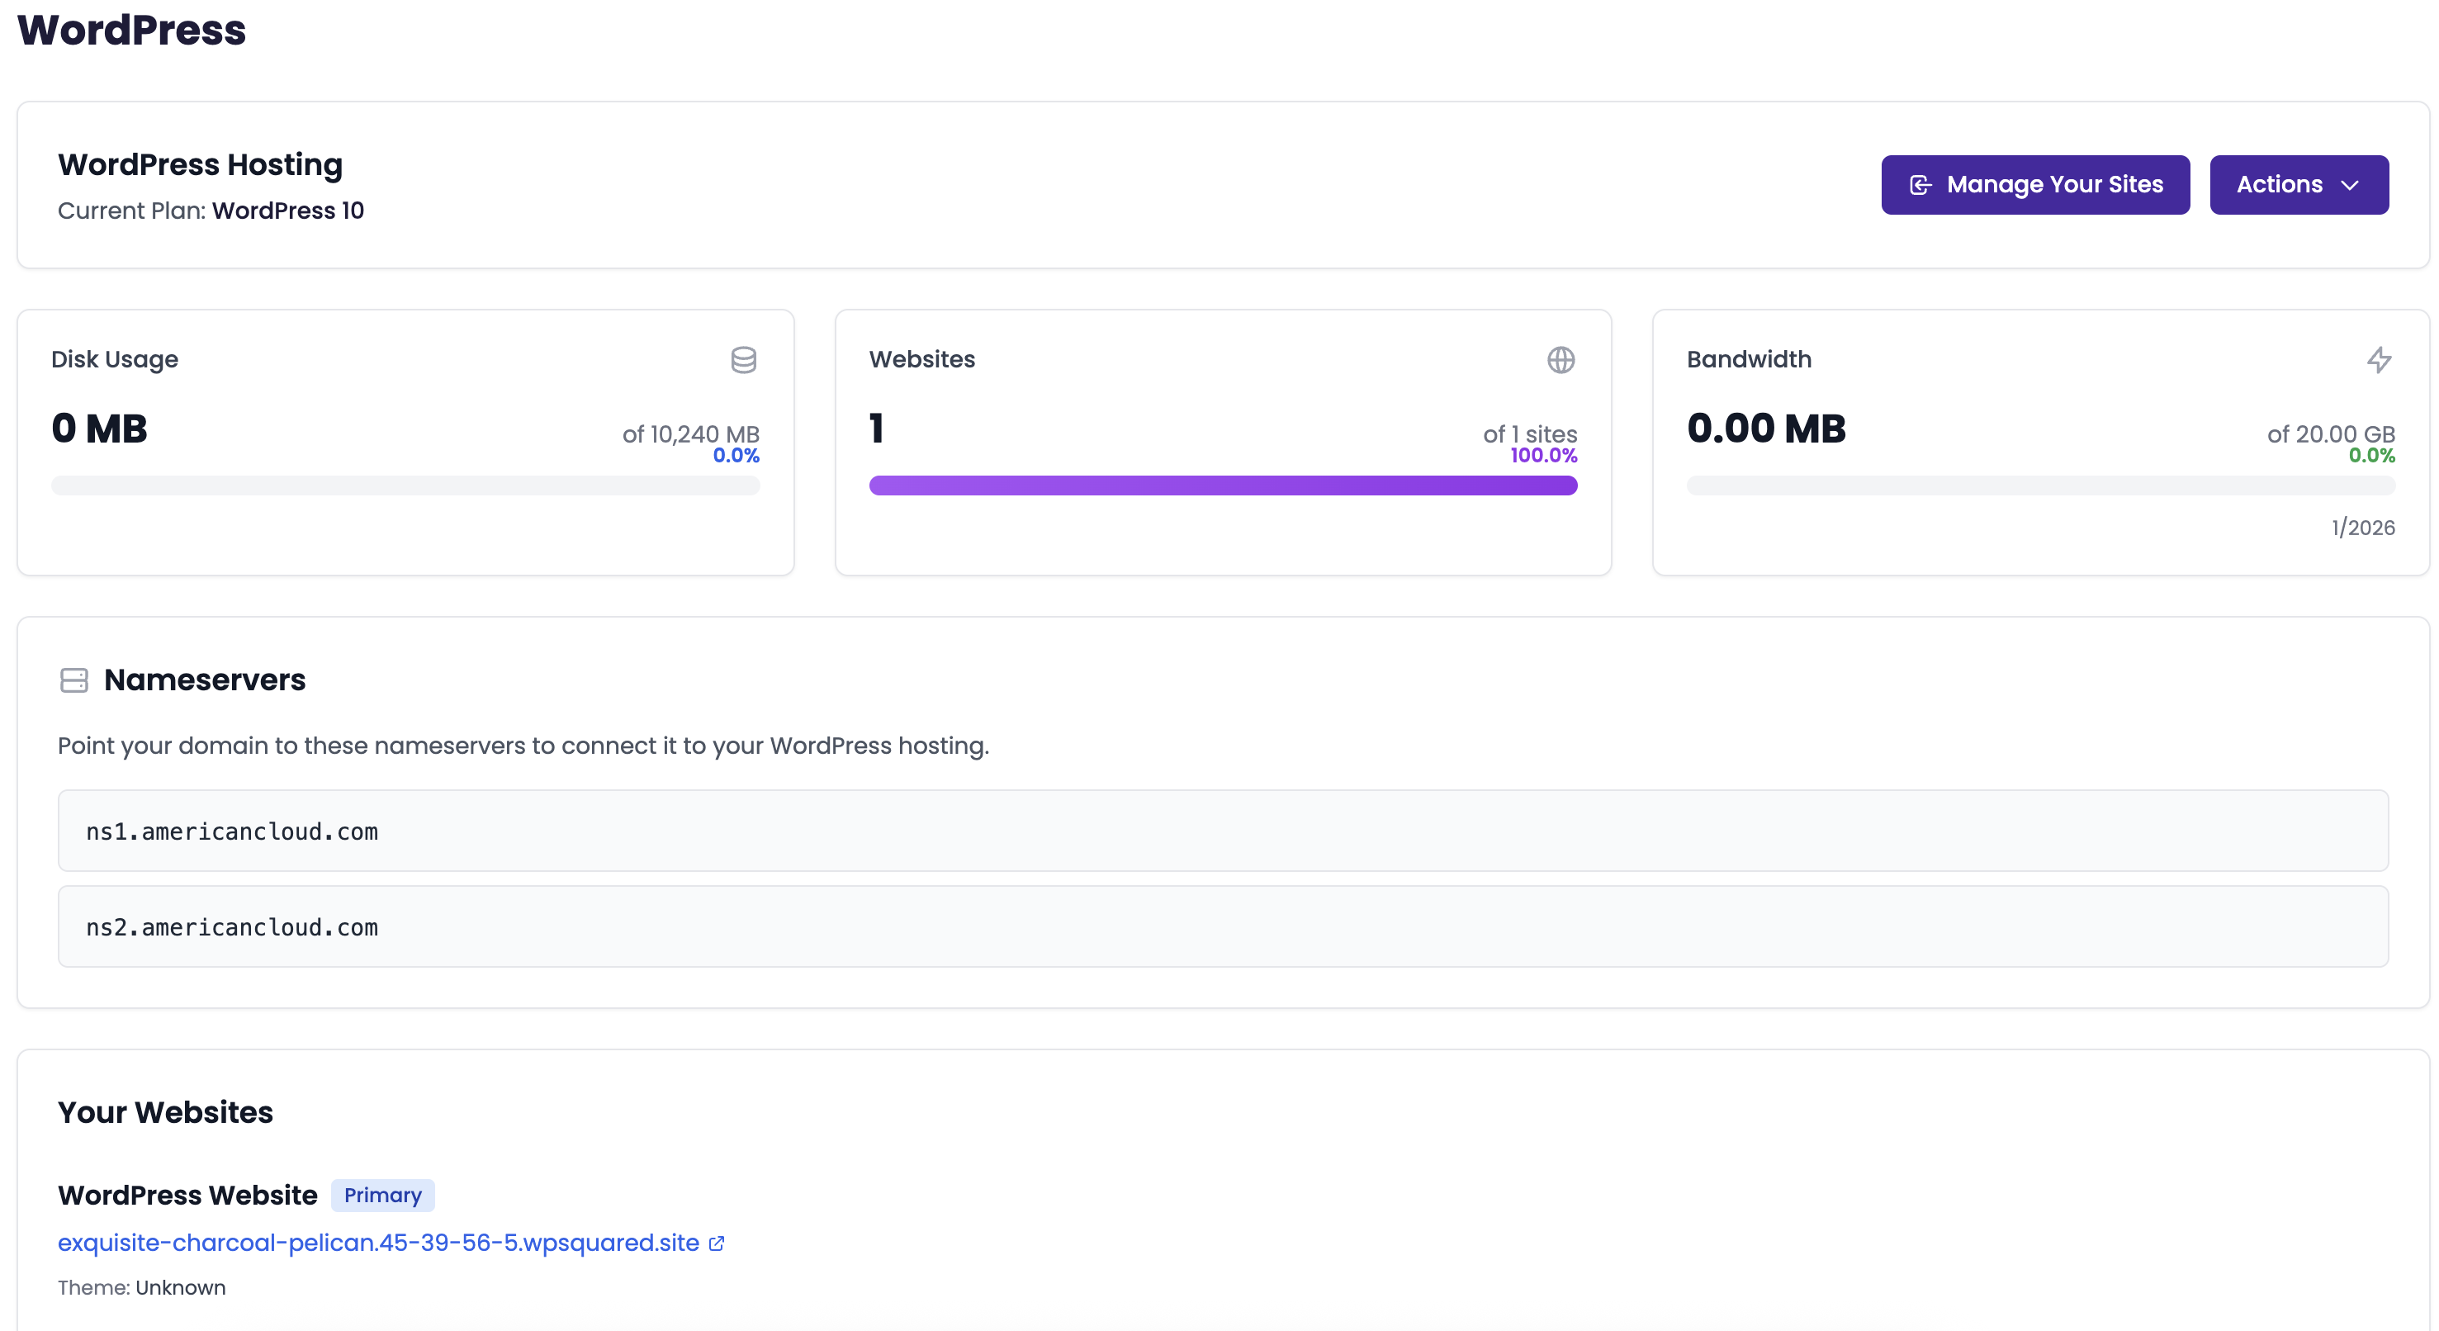Click the 100.0% websites usage label
This screenshot has height=1331, width=2439.
(x=1543, y=455)
